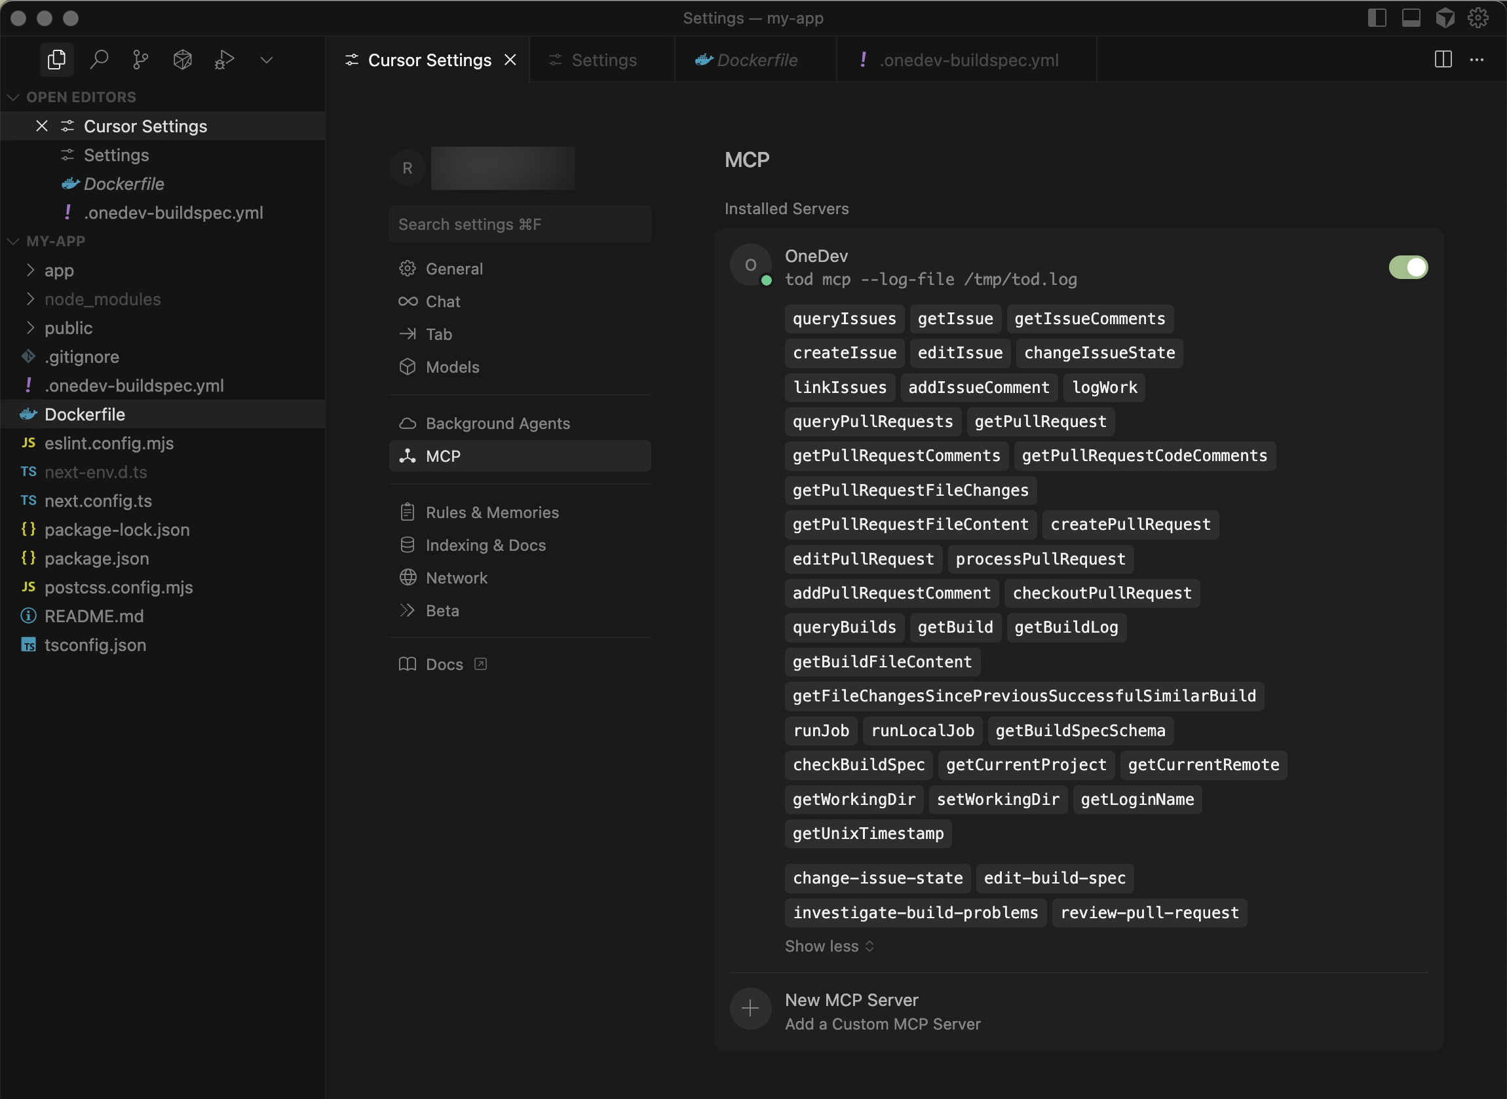
Task: Disable the OneDev MCP server toggle
Action: [x=1408, y=267]
